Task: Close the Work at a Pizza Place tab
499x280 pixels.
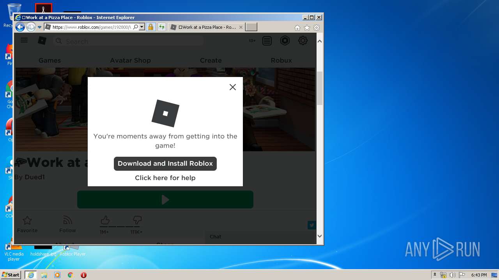Action: [x=241, y=27]
